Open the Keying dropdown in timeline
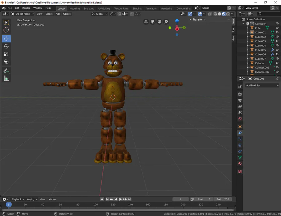281x216 pixels. [x=32, y=199]
